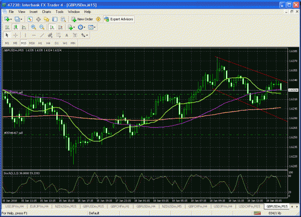Select the equidistant channel tool
The image size is (301, 217).
pyautogui.click(x=50, y=35)
